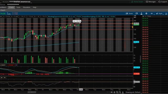168x94 pixels.
Task: Click the C: 175.65 close price label
Action: [30, 16]
